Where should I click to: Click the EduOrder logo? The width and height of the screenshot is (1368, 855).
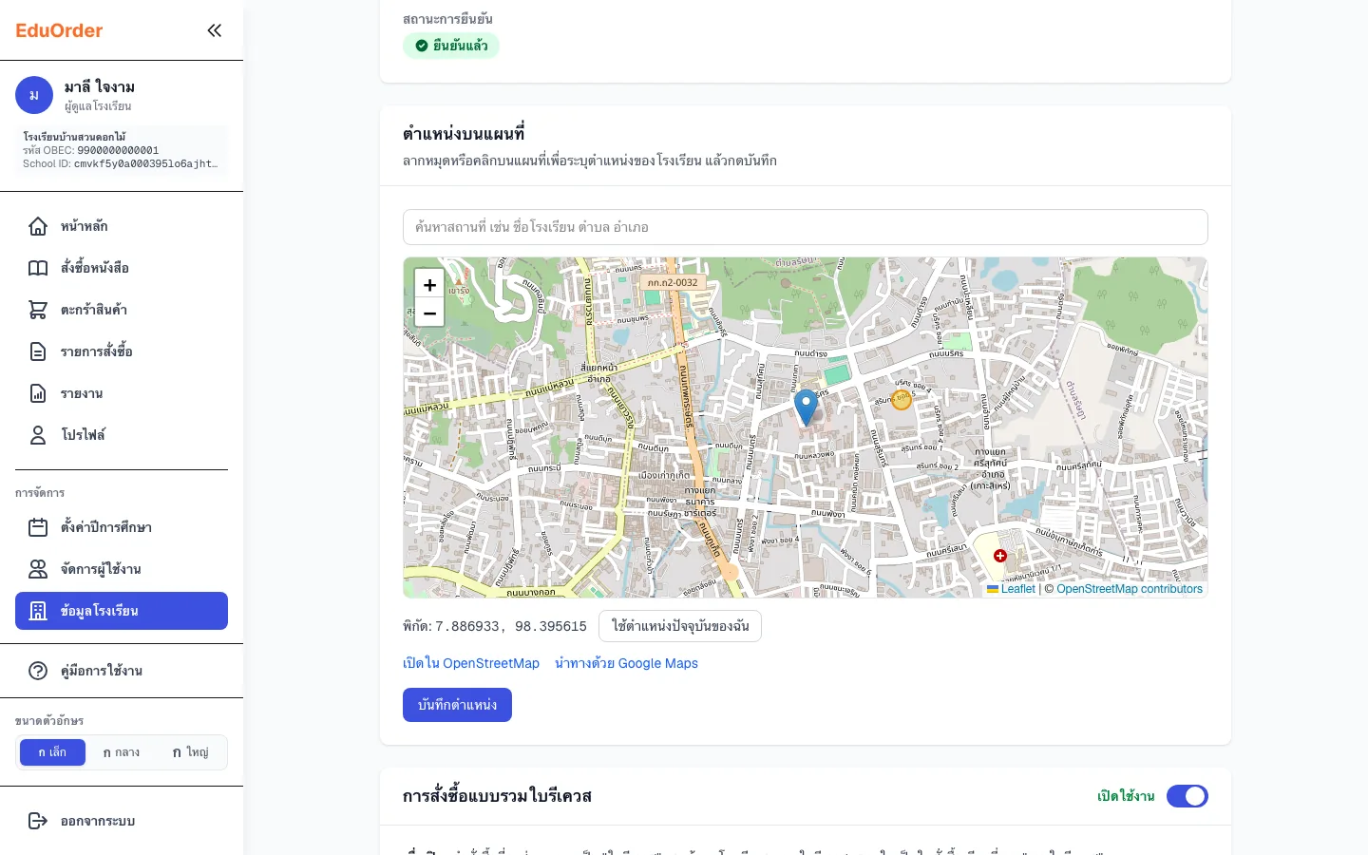click(x=59, y=30)
